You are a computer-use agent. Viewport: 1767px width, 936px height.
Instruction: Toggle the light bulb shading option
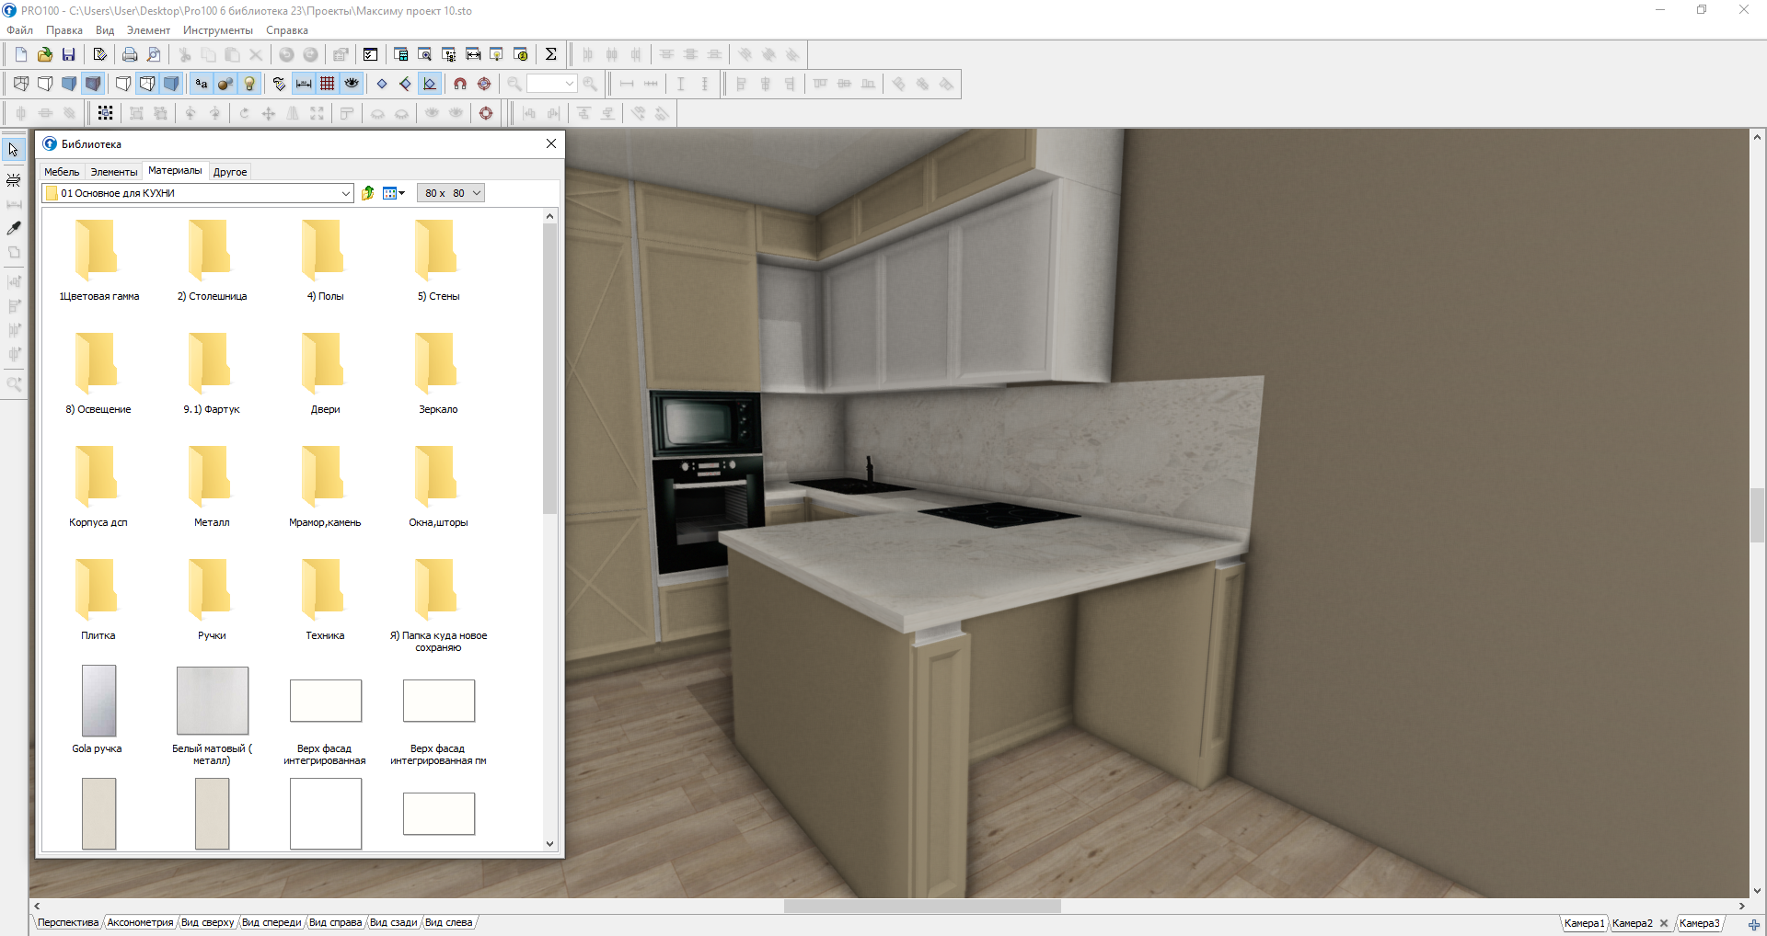[x=249, y=84]
